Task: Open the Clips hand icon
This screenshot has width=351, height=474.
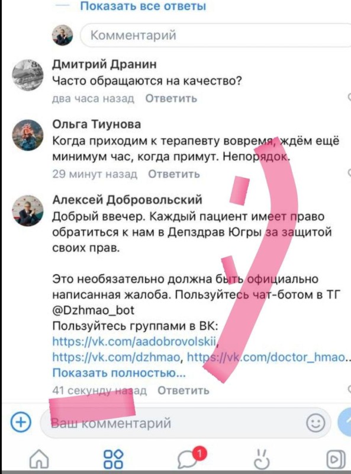Action: pyautogui.click(x=261, y=458)
